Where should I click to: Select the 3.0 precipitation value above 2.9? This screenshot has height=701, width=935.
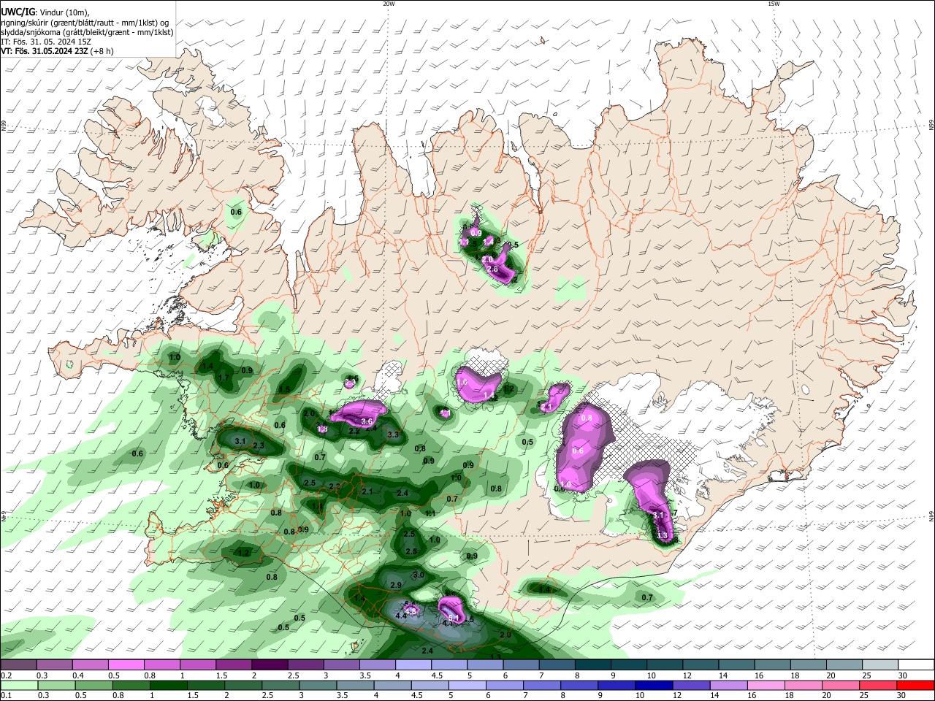coord(419,575)
